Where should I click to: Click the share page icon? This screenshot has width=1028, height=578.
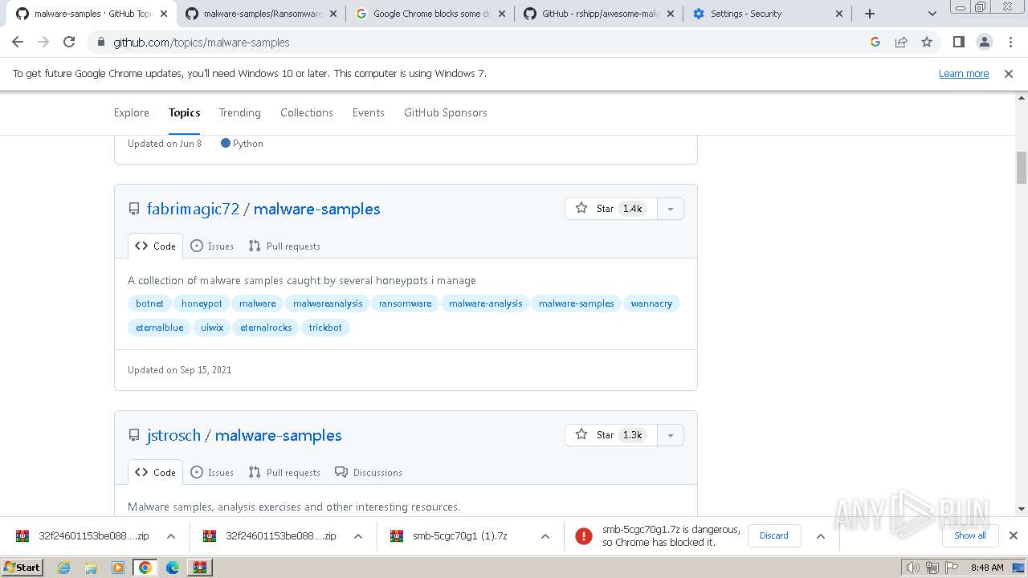pos(901,42)
